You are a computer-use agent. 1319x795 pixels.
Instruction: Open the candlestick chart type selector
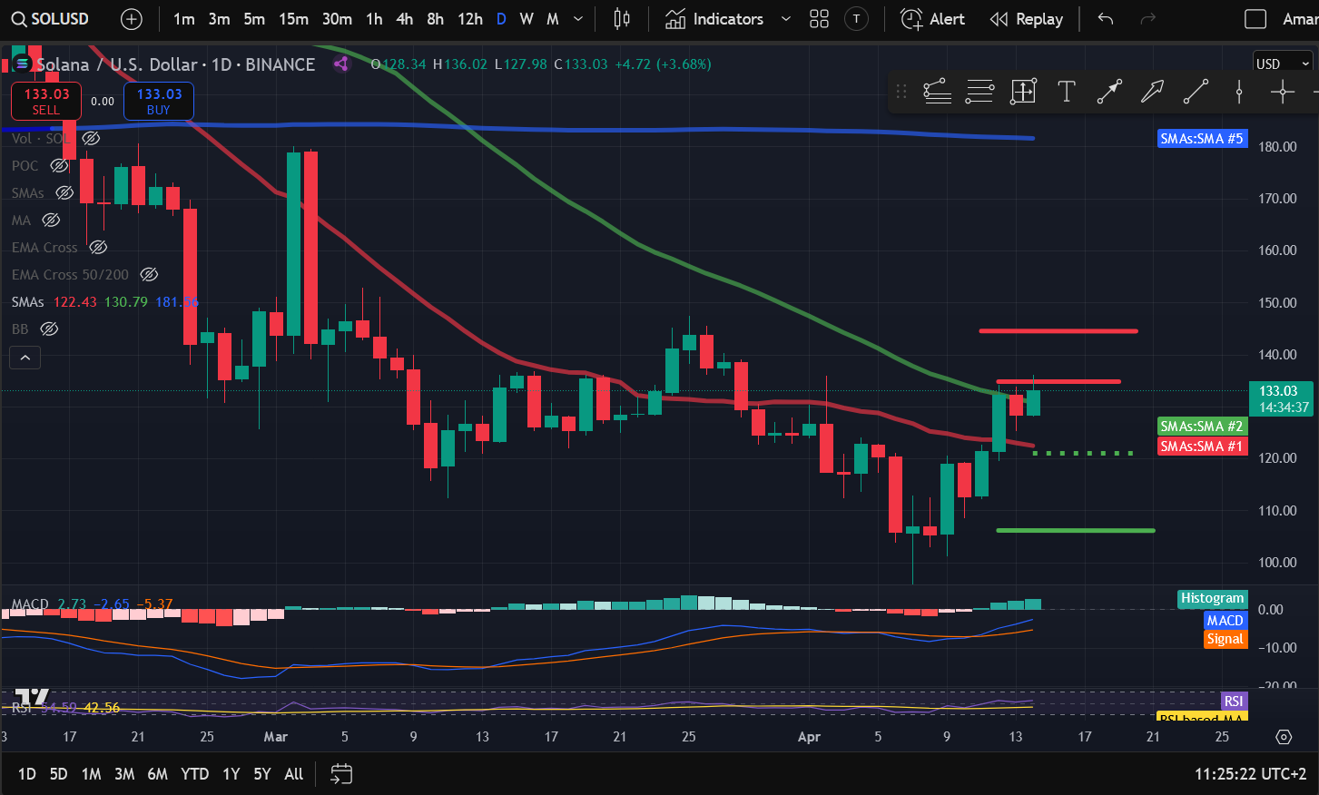pyautogui.click(x=622, y=19)
